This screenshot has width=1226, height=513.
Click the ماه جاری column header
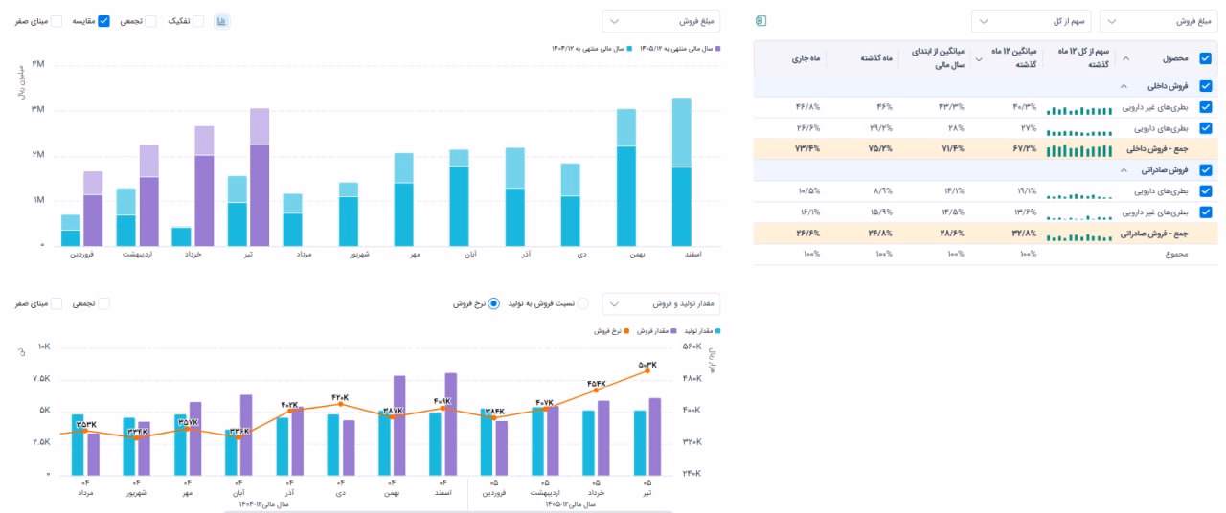(806, 58)
